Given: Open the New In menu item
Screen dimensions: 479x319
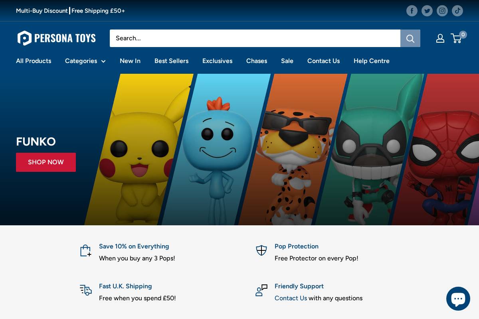Looking at the screenshot, I should point(130,61).
